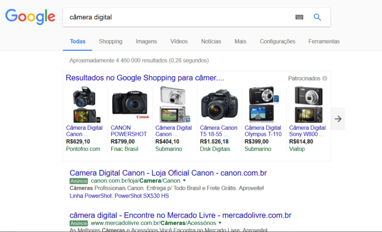Expand the canon.com.br ad URL dropdown arrow
Viewport: 382px width, 232px height.
184,181
